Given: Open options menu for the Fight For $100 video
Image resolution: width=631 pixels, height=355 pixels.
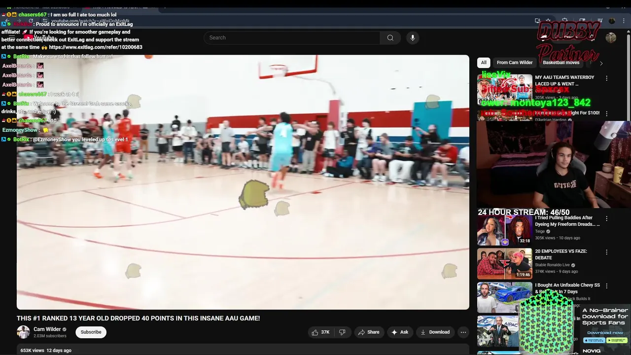Looking at the screenshot, I should 606,113.
